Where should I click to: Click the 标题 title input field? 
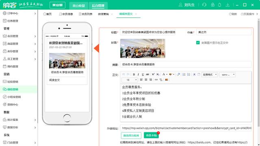147,32
